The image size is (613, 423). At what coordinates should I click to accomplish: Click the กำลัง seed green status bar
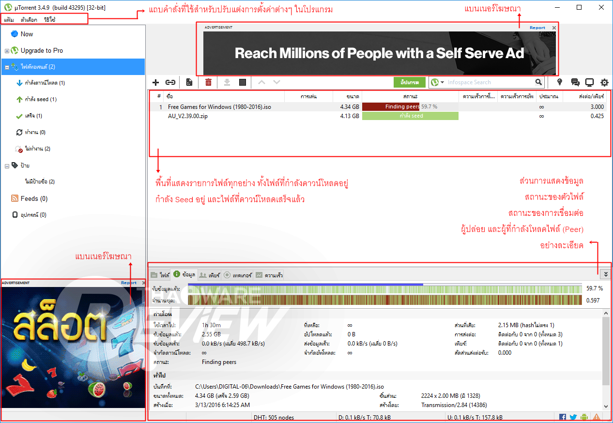coord(410,116)
